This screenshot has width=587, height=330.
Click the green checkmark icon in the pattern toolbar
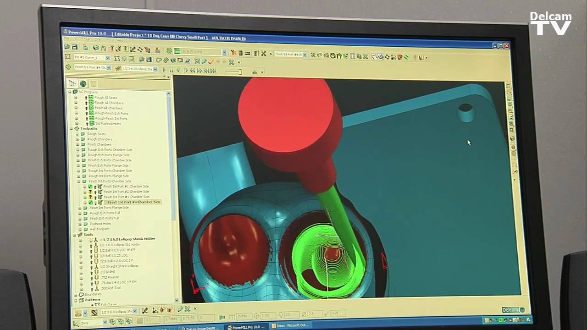[210, 61]
